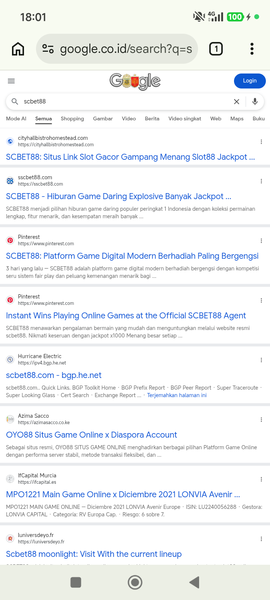Clear the search query with X icon
The image size is (270, 600).
pos(237,102)
